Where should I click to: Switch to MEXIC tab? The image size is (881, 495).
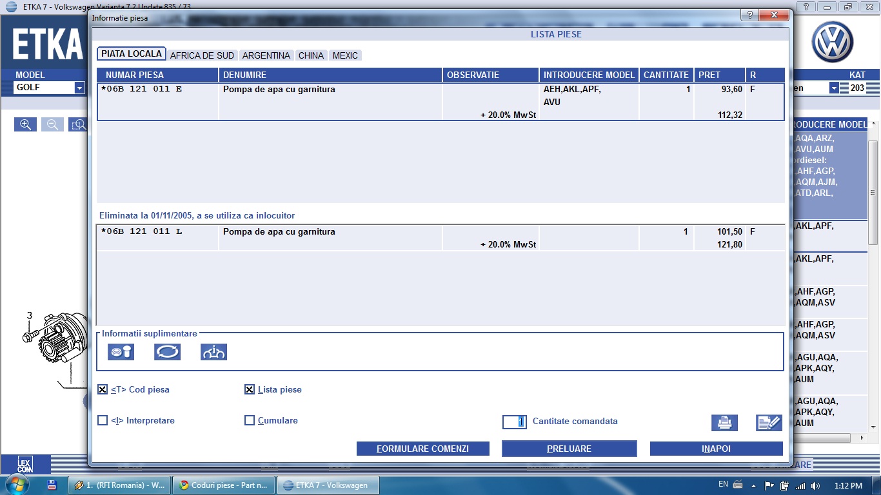(x=345, y=55)
